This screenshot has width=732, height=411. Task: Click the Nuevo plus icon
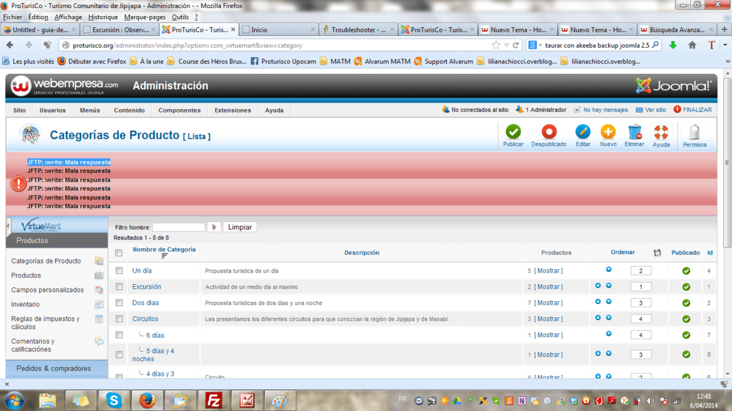[608, 132]
